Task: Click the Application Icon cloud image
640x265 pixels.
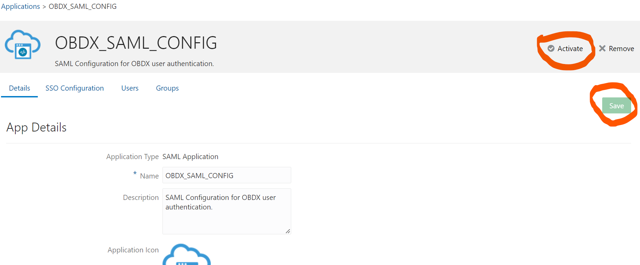Action: (187, 254)
